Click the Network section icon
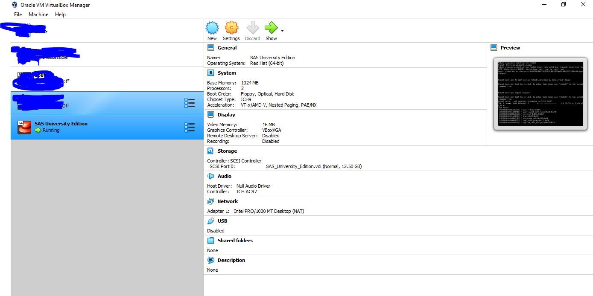Viewport: 593px width, 296px height. pos(210,201)
